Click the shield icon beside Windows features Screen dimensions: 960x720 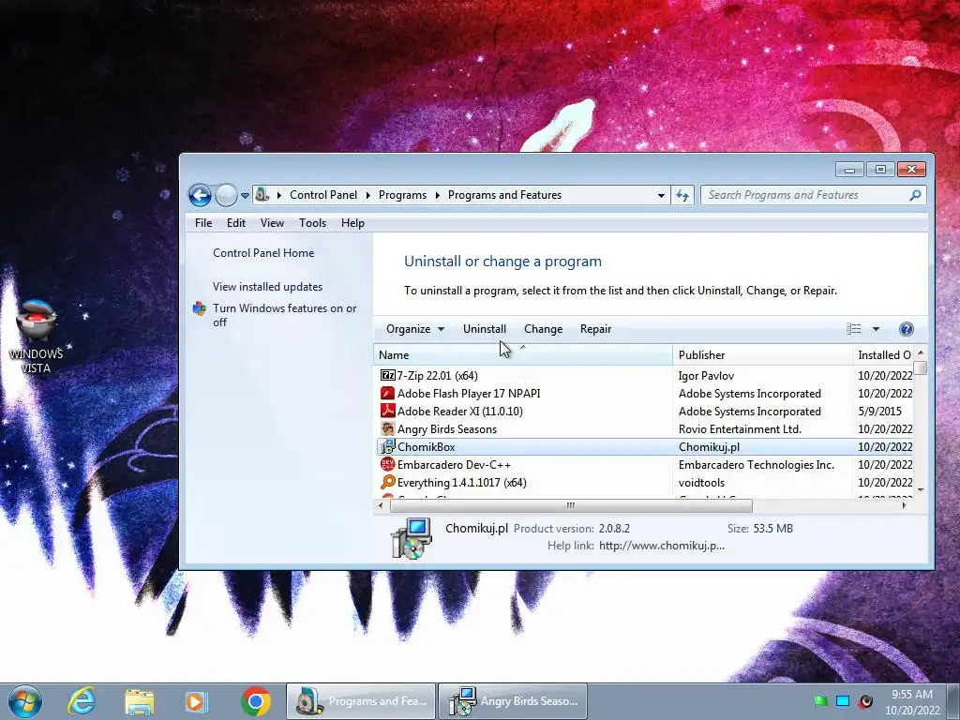click(200, 307)
